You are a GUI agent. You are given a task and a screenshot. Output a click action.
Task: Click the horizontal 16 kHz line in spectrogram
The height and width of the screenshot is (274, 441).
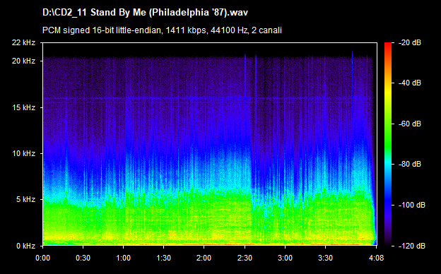coord(208,98)
